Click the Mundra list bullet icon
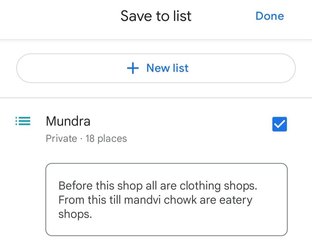This screenshot has width=312, height=242. [23, 121]
